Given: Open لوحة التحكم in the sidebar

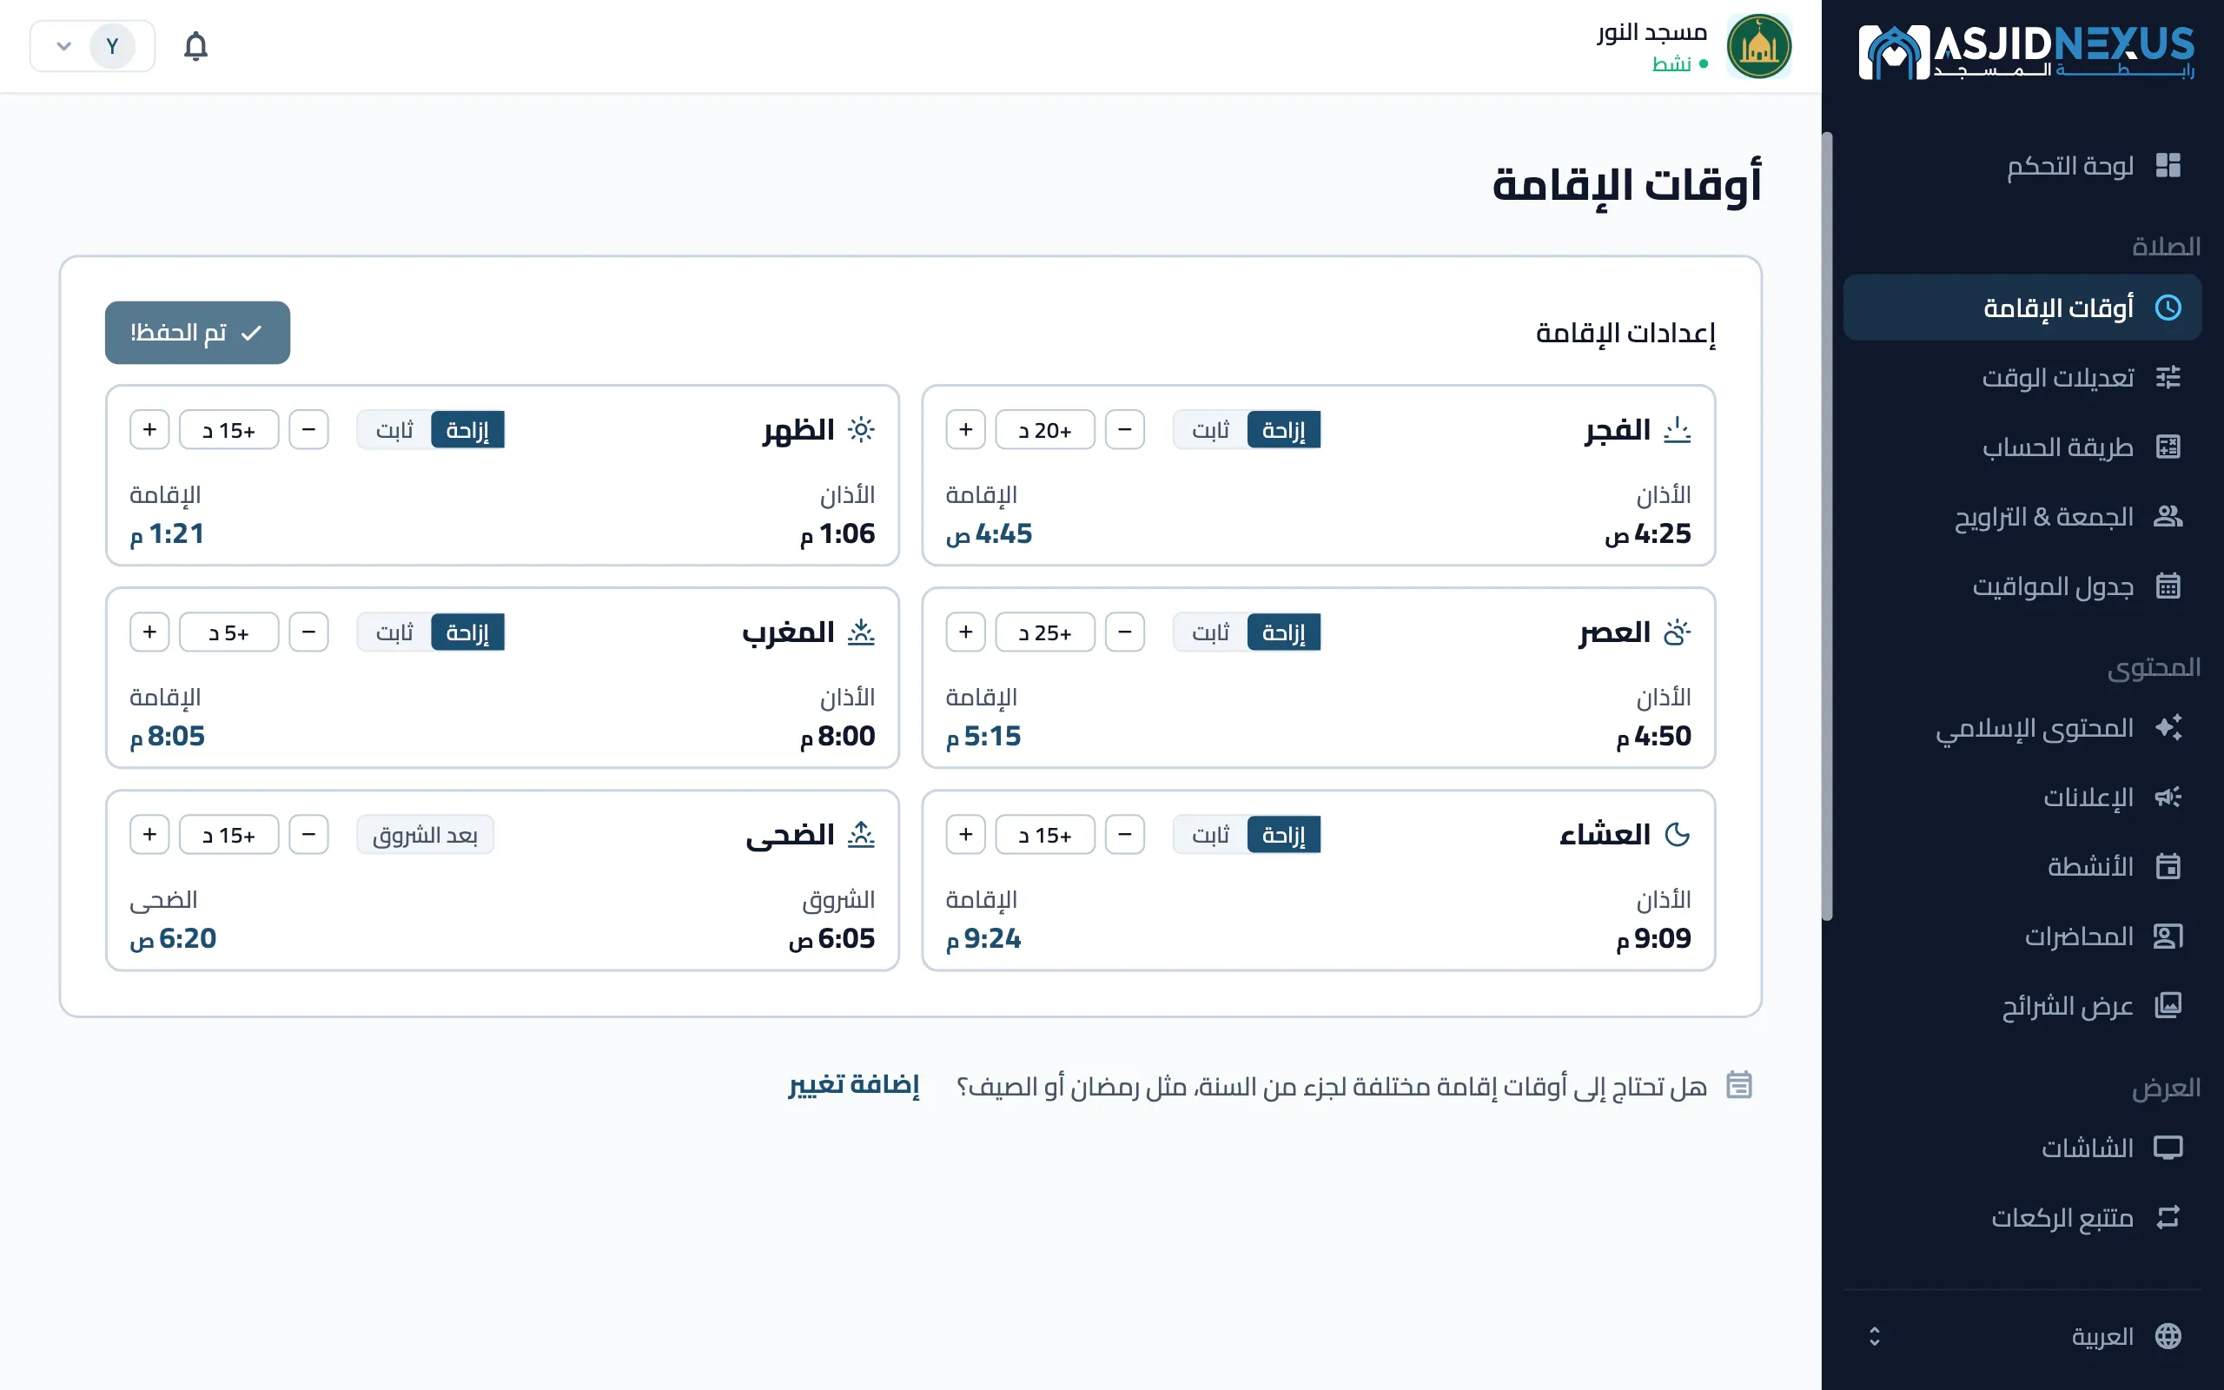Looking at the screenshot, I should [x=2022, y=165].
